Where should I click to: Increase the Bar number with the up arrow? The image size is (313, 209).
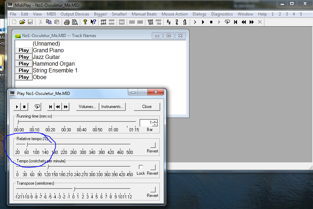155,121
